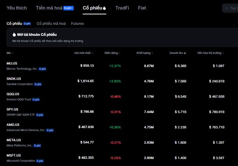Sort by Mã column arrows
This screenshot has height=166, width=238.
[13, 53]
